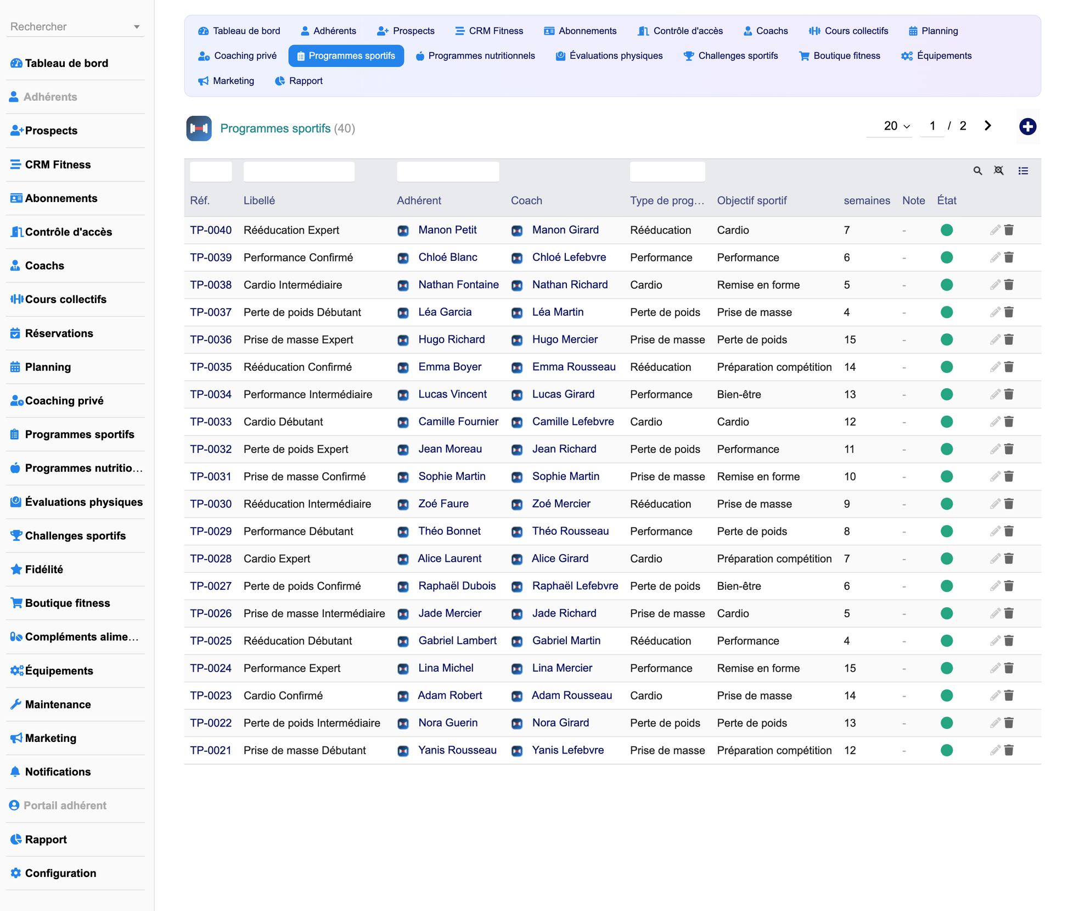The width and height of the screenshot is (1068, 911).
Task: Open the Prospects tab in top menu
Action: (x=406, y=31)
